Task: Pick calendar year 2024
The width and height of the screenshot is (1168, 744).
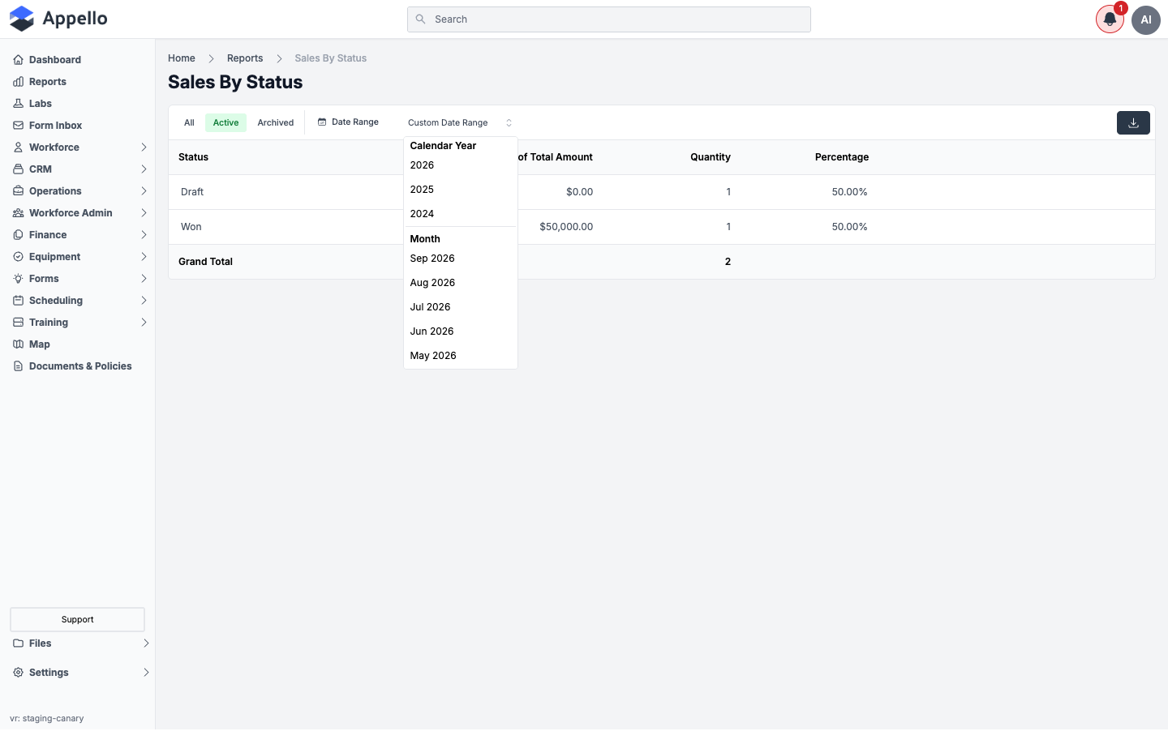Action: pyautogui.click(x=460, y=214)
